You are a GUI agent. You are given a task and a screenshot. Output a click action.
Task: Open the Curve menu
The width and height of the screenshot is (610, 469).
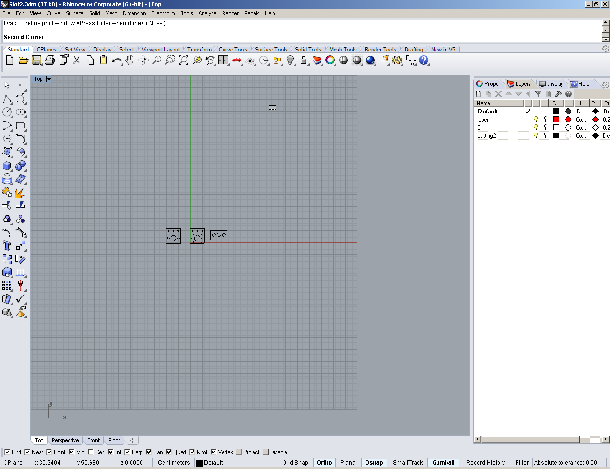(53, 13)
